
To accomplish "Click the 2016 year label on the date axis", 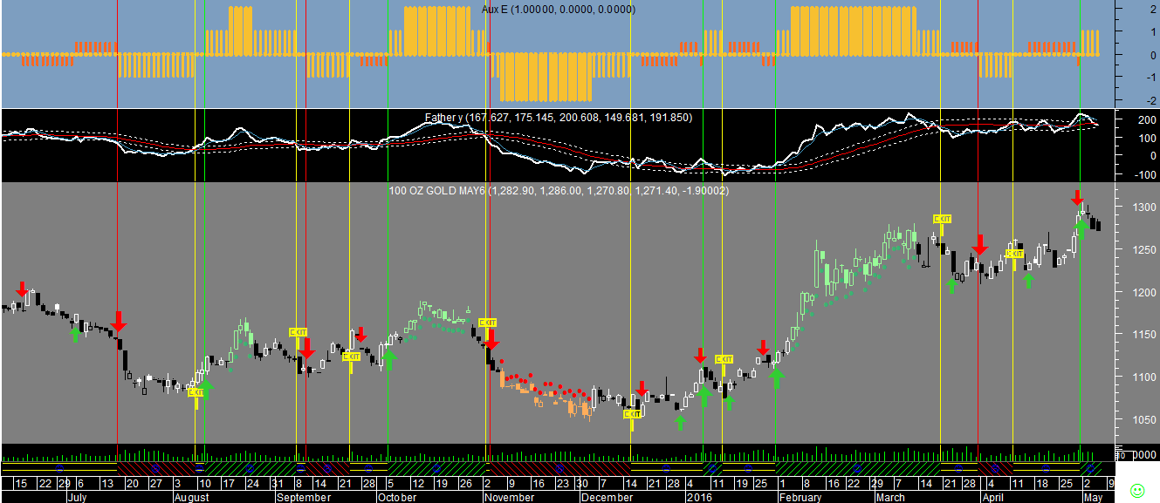I will 699,498.
